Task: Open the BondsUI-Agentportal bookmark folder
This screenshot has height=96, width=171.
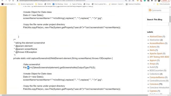Action: (26, 4)
